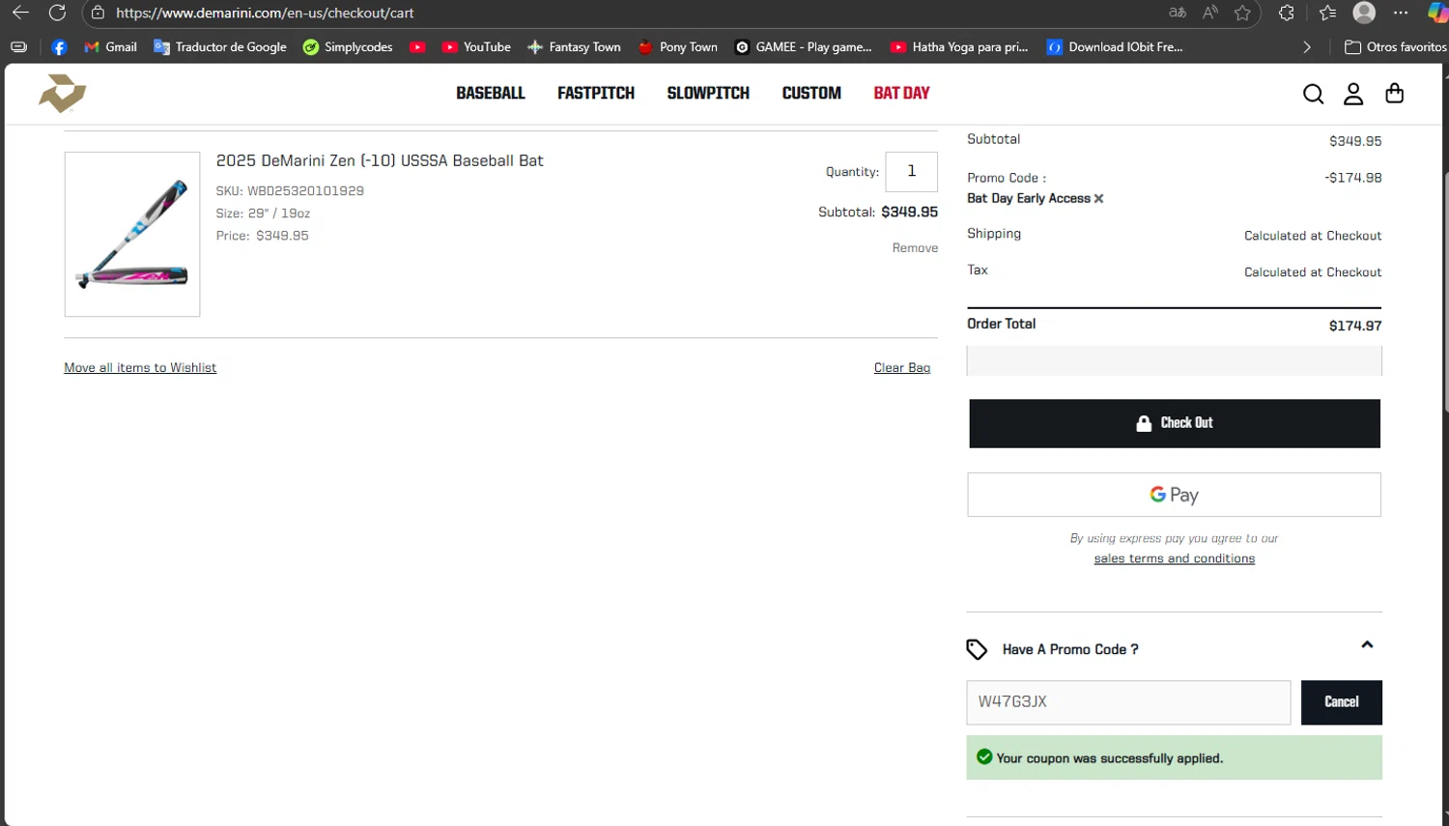Click the Check Out button
The height and width of the screenshot is (826, 1449).
[x=1175, y=423]
